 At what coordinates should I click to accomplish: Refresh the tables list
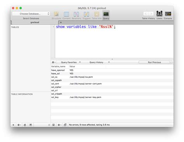25,125
